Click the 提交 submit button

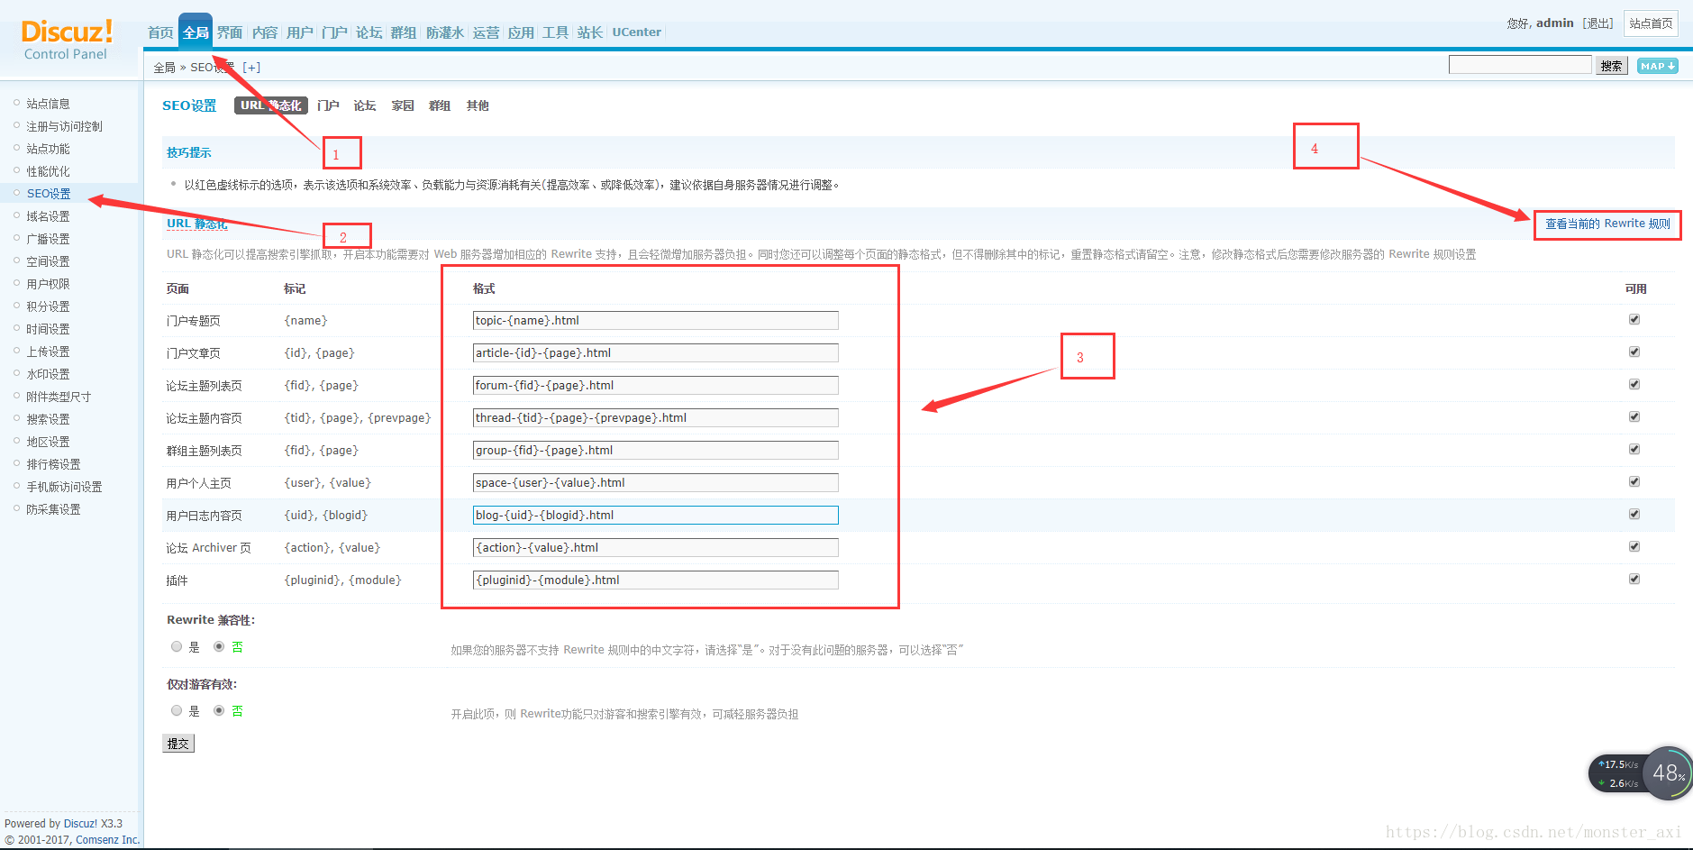(x=178, y=744)
